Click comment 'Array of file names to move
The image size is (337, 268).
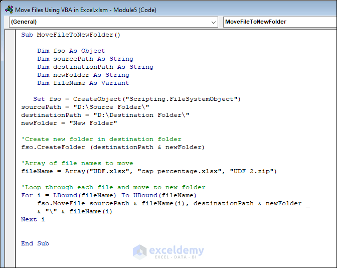77,163
